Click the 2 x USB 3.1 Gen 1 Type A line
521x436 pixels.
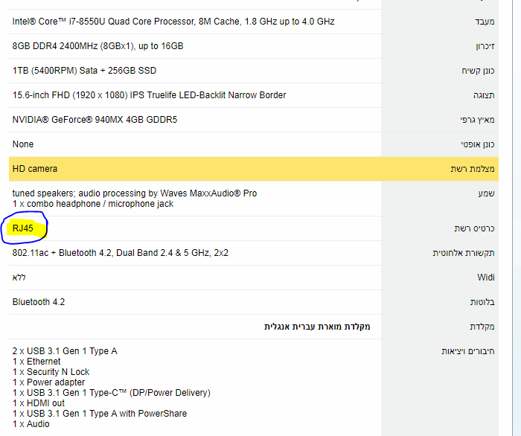click(65, 351)
